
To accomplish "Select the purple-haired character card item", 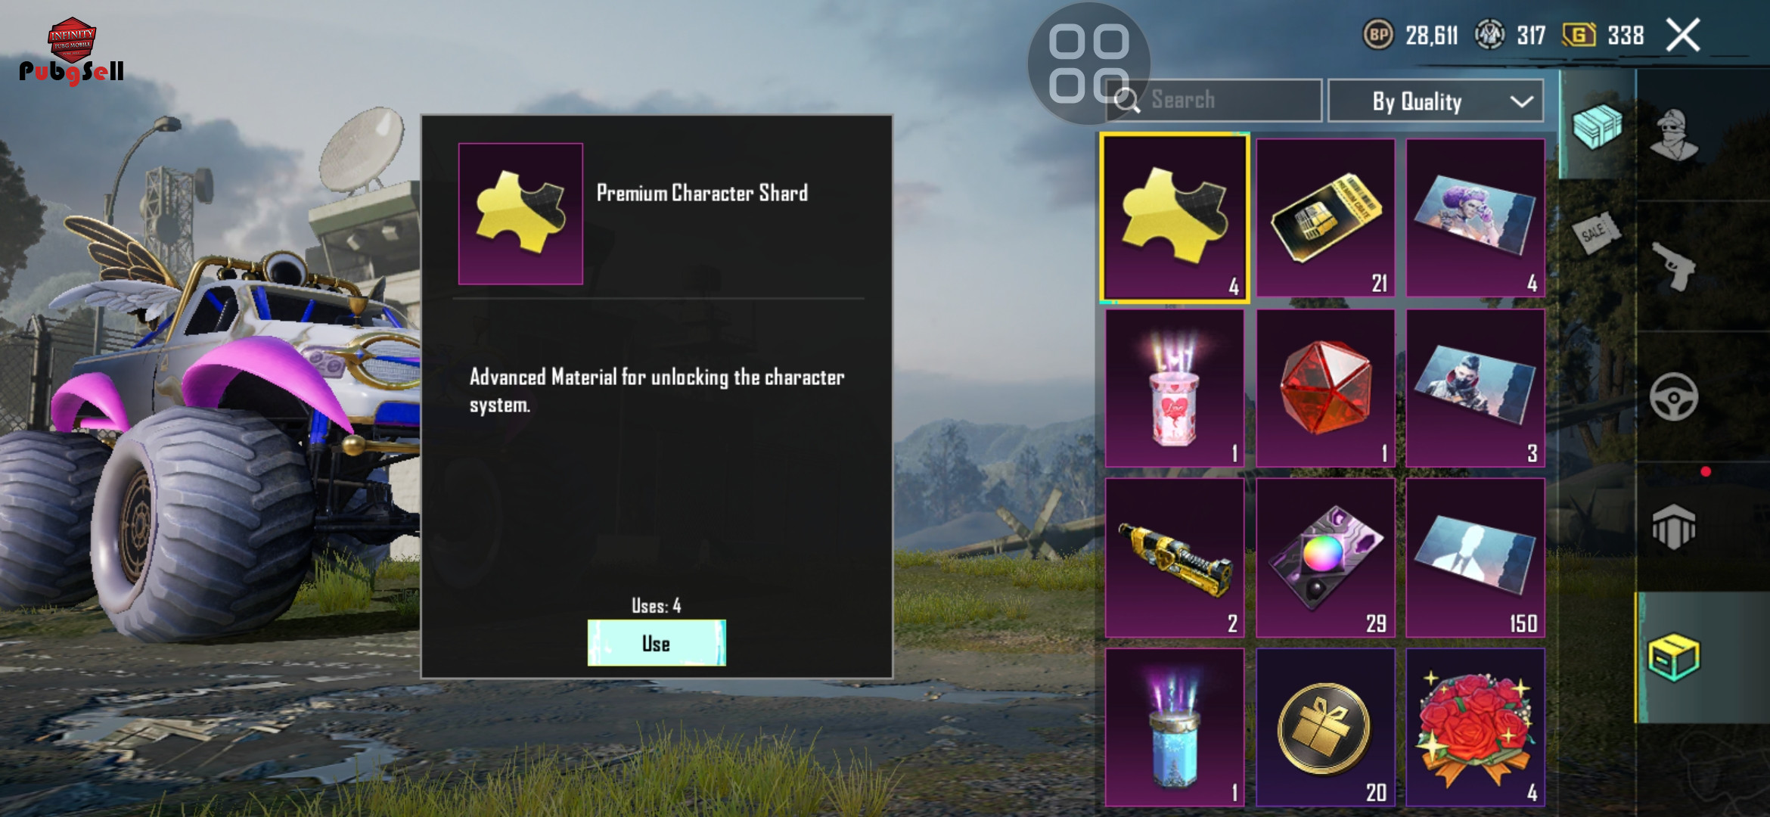I will click(x=1475, y=217).
